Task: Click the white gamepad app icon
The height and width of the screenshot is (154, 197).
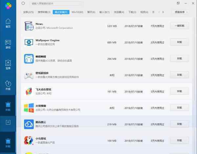Action: [x=29, y=75]
